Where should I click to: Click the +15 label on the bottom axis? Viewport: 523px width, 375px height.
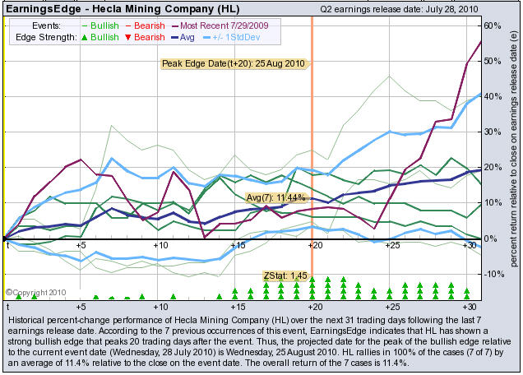tap(238, 306)
